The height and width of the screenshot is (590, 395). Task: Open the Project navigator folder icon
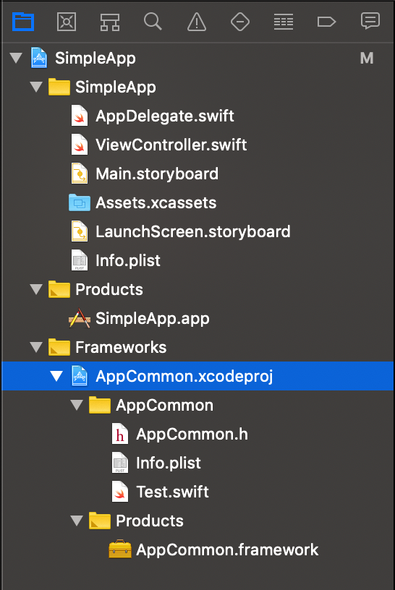tap(23, 22)
